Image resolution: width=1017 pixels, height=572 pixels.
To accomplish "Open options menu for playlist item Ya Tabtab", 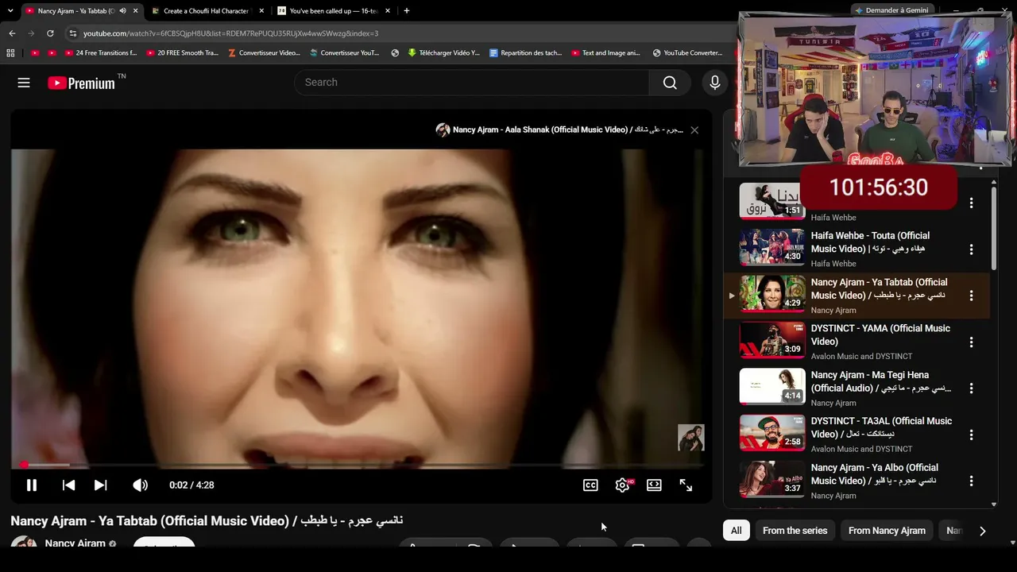I will 971,296.
